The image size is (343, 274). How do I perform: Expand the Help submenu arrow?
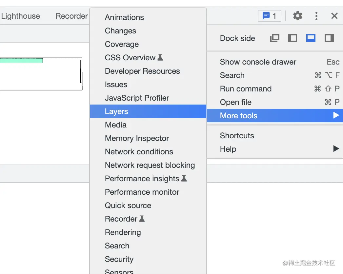[x=336, y=149]
